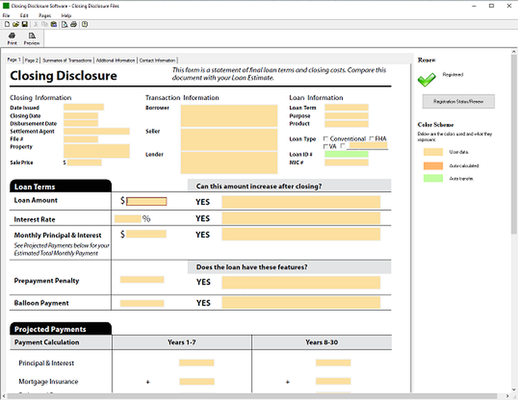Image resolution: width=518 pixels, height=400 pixels.
Task: Click the New file icon
Action: click(x=7, y=24)
